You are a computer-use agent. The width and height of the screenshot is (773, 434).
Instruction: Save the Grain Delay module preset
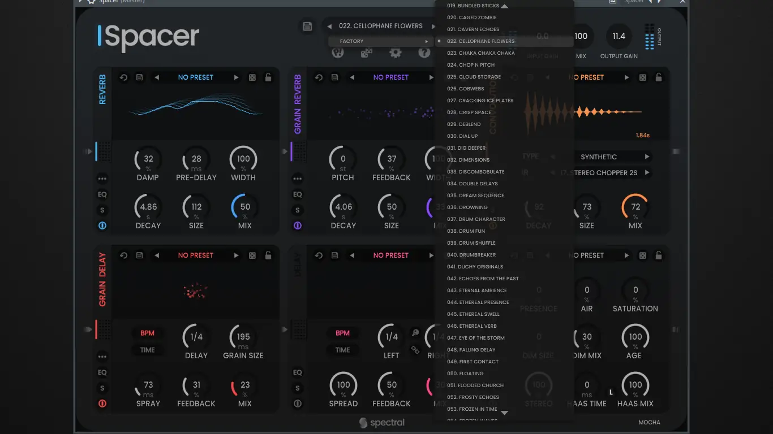140,255
